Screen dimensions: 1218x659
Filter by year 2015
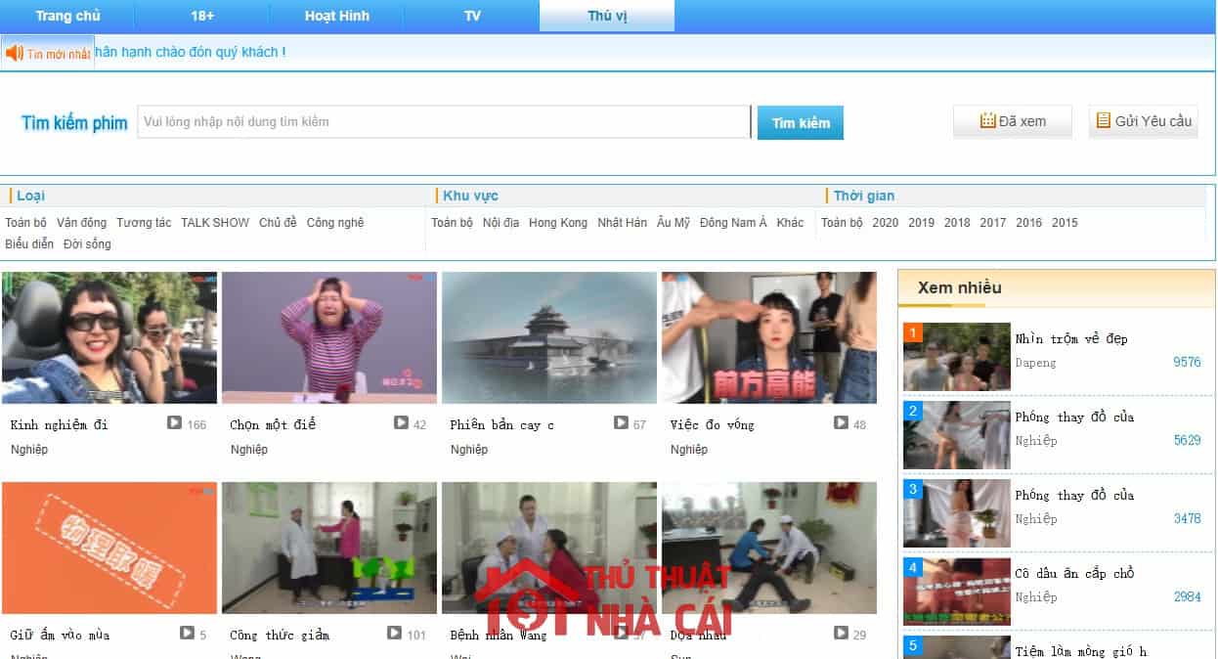(1065, 223)
